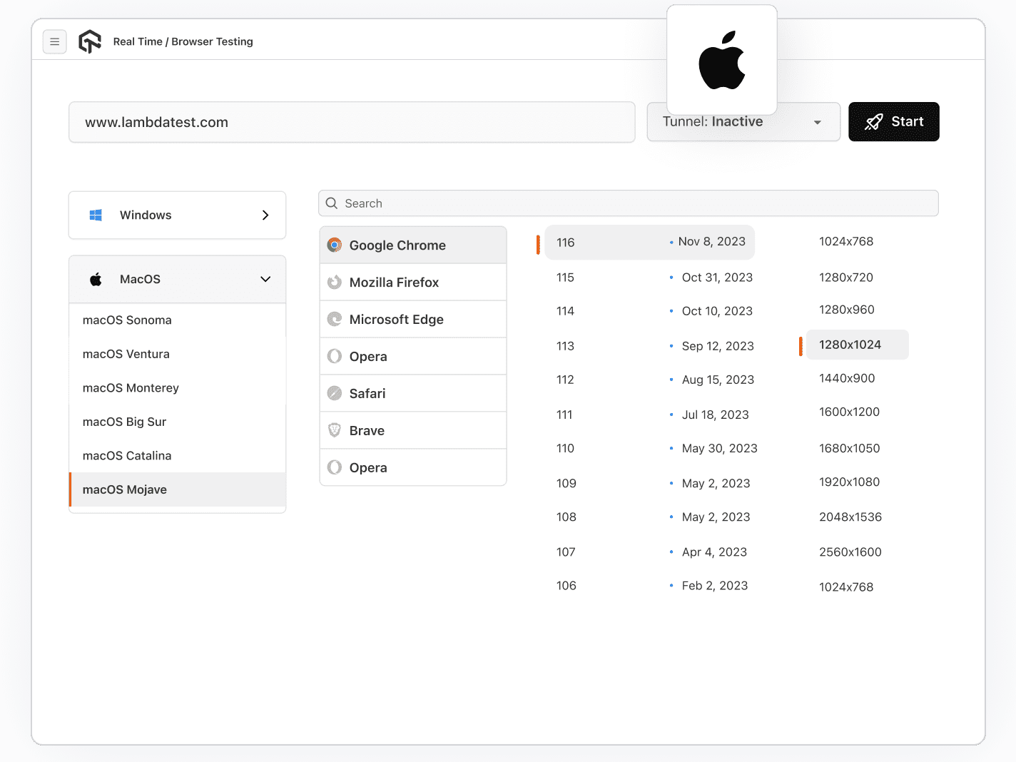Select the macOS Mojave option
The image size is (1016, 762).
pyautogui.click(x=124, y=489)
